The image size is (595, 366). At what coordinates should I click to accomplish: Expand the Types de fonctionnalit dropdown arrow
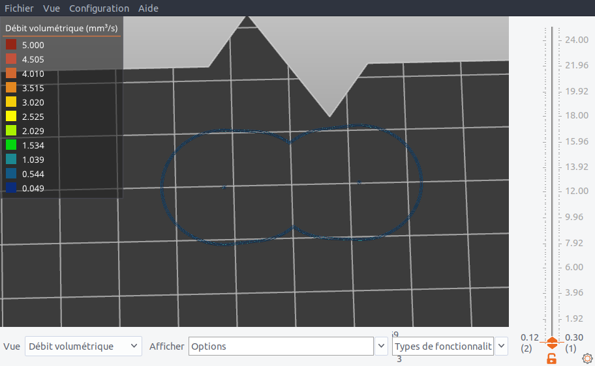(x=501, y=346)
